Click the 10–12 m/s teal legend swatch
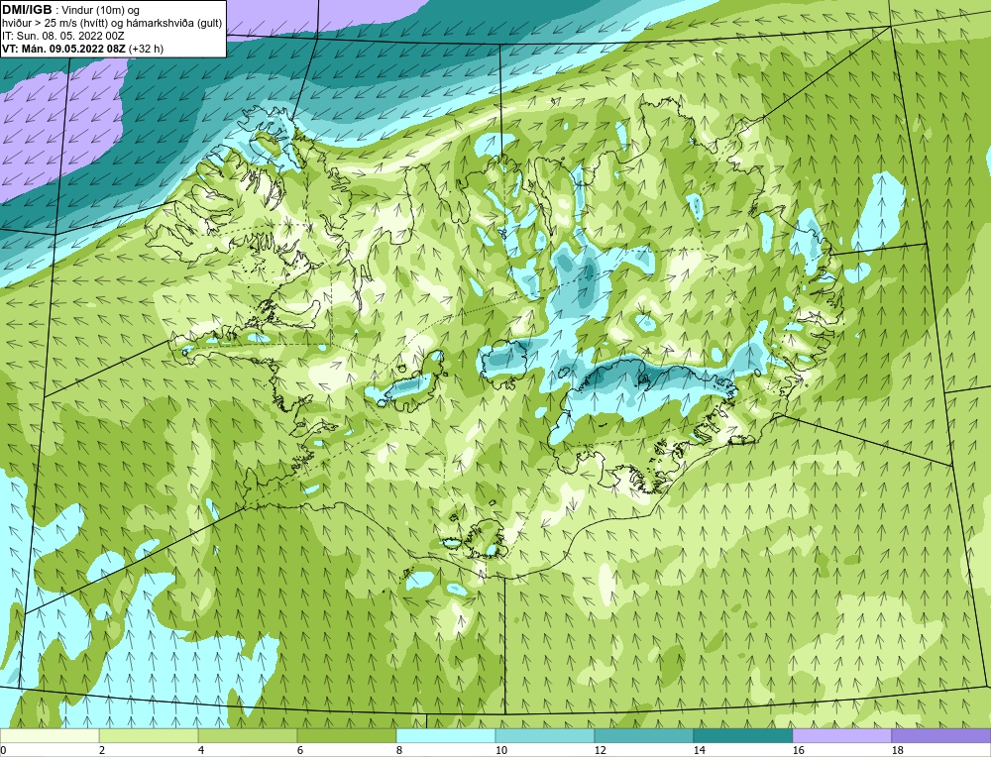 pyautogui.click(x=545, y=735)
